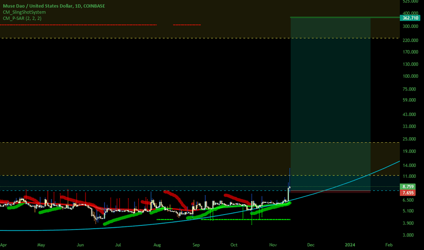
Task: Click the Feb label on time axis
Action: 389,245
